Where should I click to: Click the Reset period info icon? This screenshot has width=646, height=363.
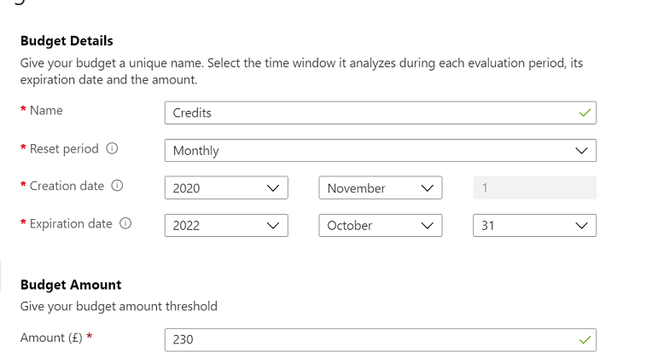click(112, 148)
